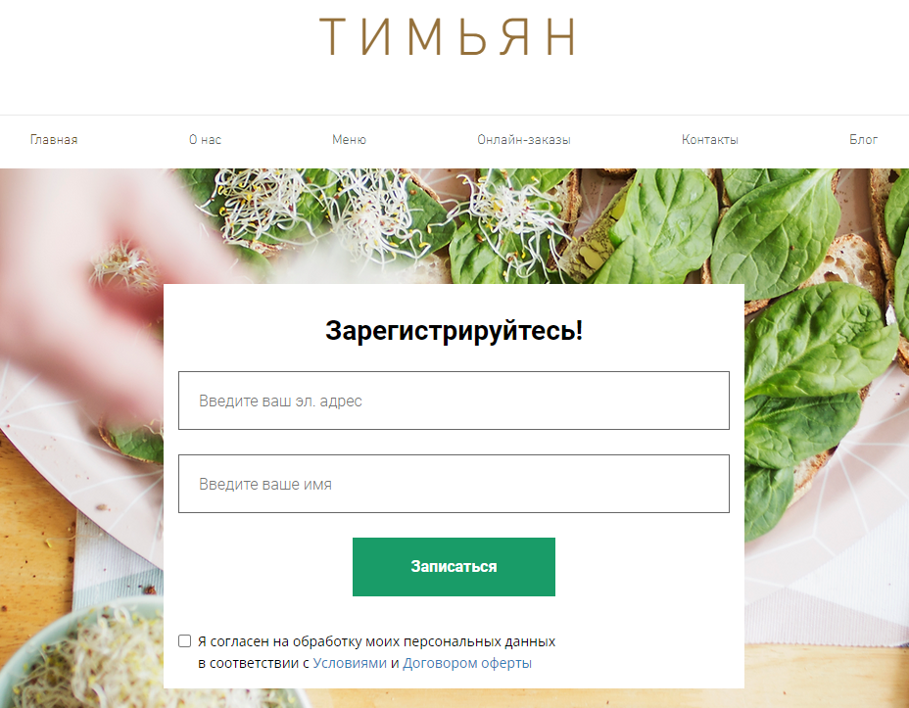The image size is (909, 708).
Task: Click into the name input field
Action: [454, 484]
